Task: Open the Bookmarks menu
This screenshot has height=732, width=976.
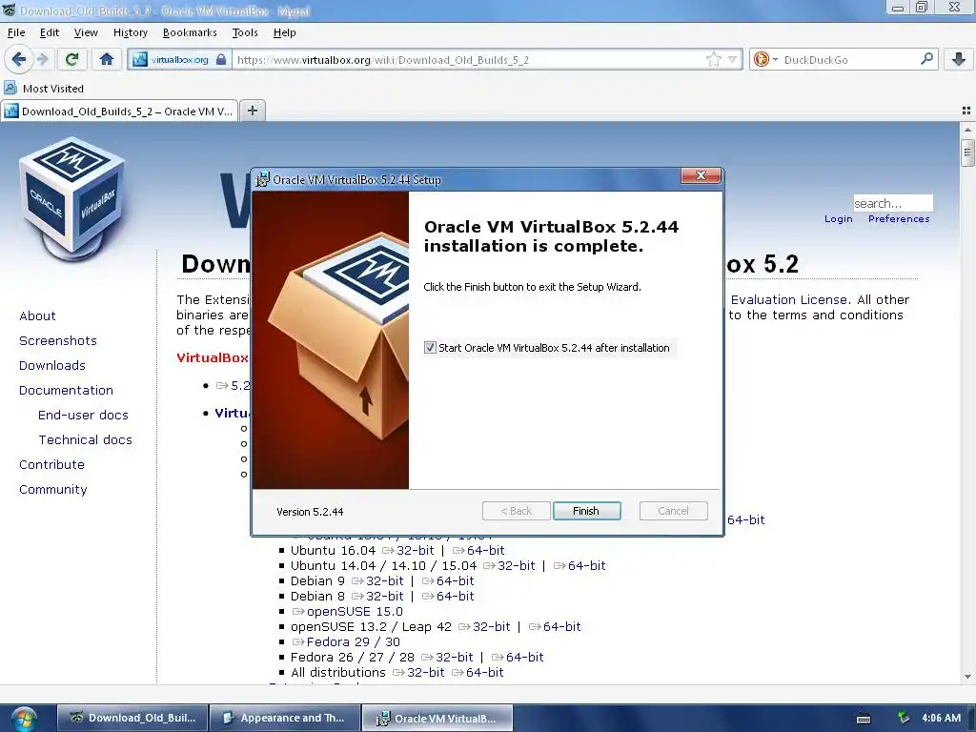Action: click(x=190, y=32)
